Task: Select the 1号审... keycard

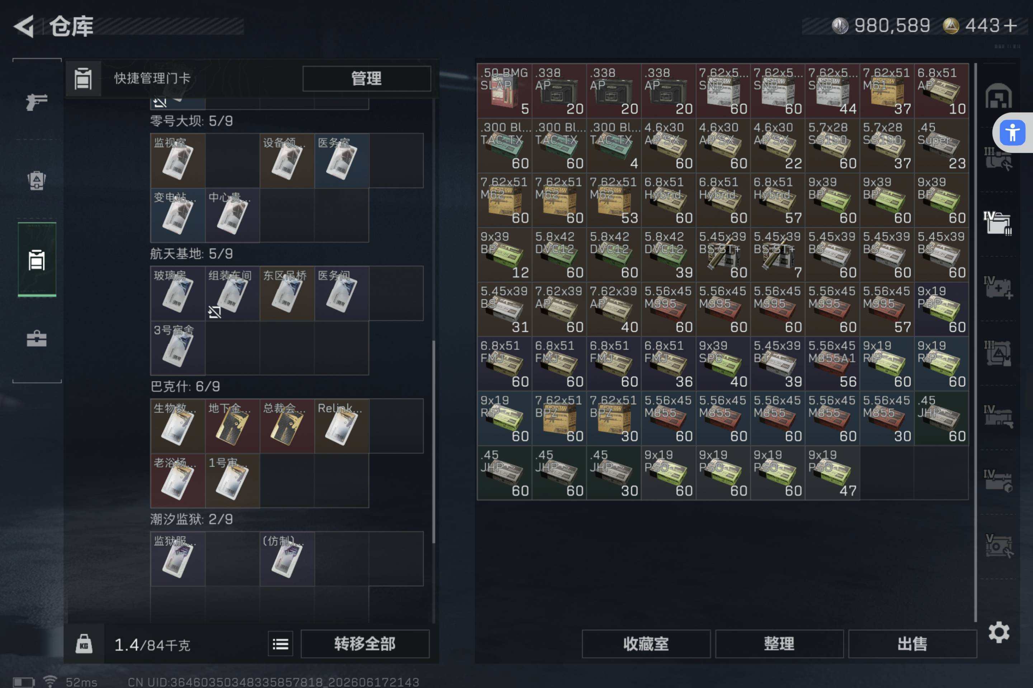Action: point(232,481)
